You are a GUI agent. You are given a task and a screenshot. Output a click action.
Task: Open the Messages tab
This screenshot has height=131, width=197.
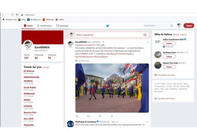[x=62, y=26]
